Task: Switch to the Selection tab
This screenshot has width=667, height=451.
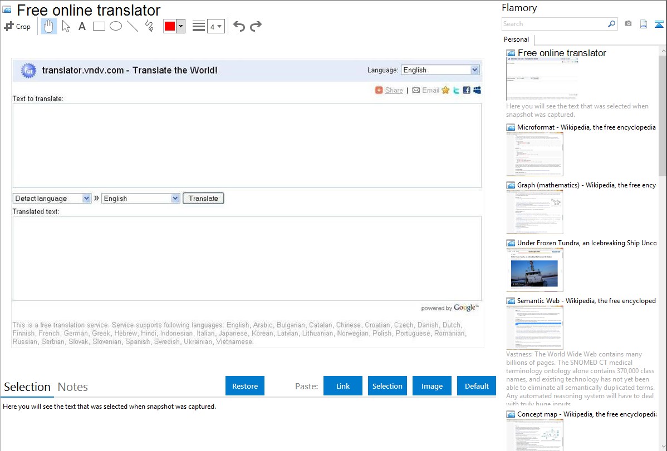Action: point(27,387)
